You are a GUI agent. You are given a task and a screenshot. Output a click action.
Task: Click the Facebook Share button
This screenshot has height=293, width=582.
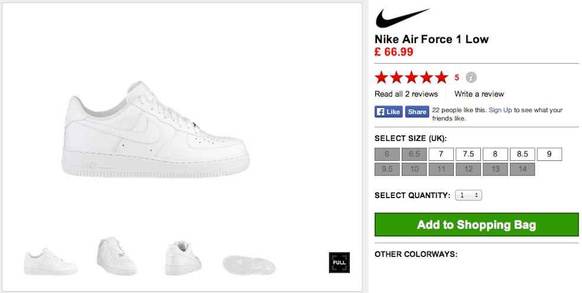tap(417, 111)
